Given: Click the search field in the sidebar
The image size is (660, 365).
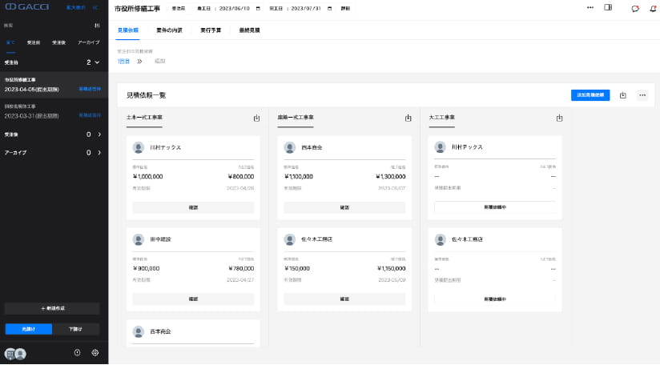Looking at the screenshot, I should point(44,25).
